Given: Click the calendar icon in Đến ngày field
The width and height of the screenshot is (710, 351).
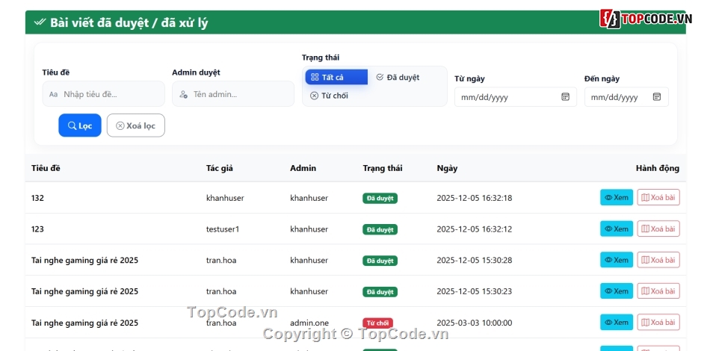Looking at the screenshot, I should [657, 97].
